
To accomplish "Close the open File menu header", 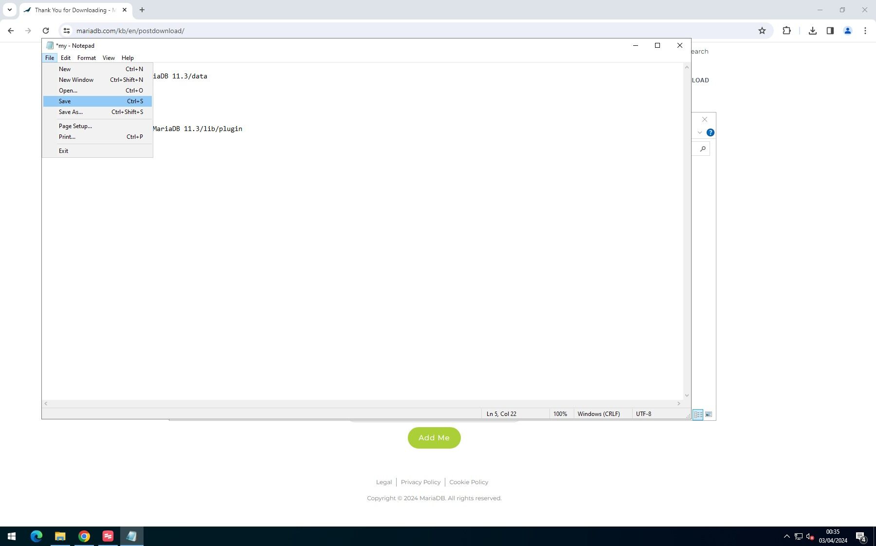I will pos(50,58).
